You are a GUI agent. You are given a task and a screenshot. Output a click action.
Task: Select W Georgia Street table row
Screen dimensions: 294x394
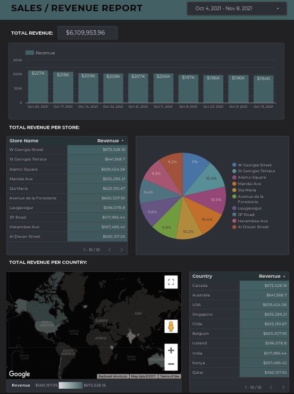tap(67, 149)
